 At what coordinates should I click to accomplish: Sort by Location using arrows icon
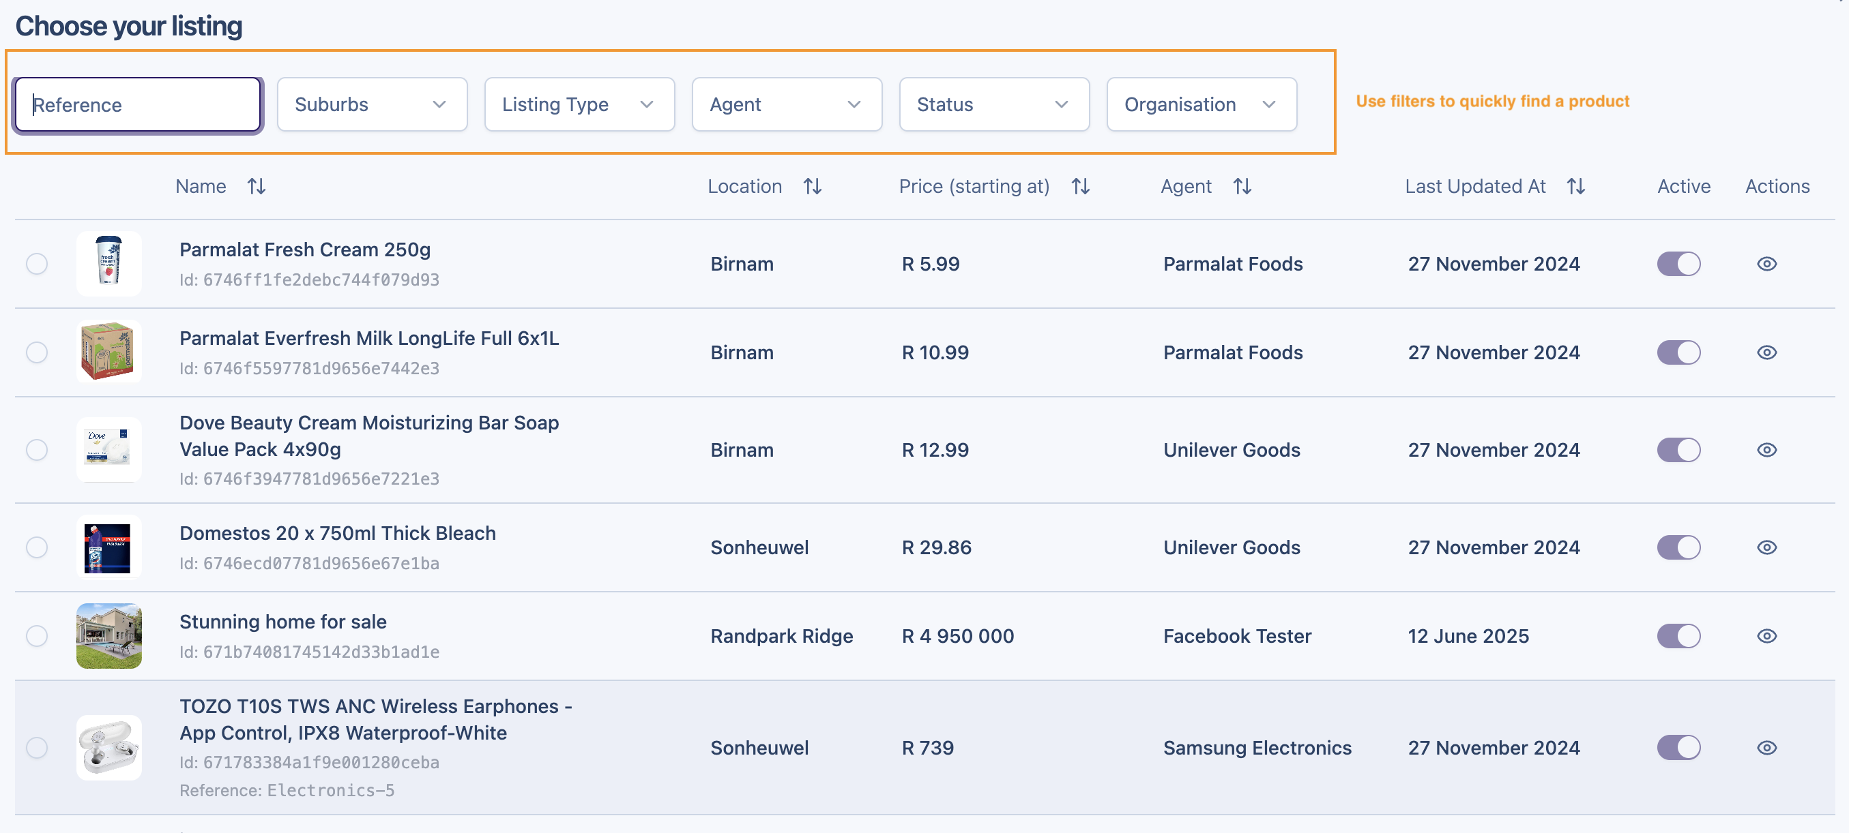coord(812,186)
